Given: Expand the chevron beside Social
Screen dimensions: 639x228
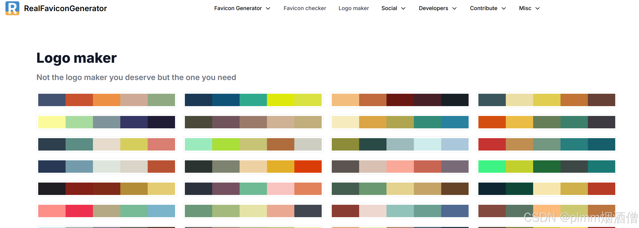Looking at the screenshot, I should [403, 9].
